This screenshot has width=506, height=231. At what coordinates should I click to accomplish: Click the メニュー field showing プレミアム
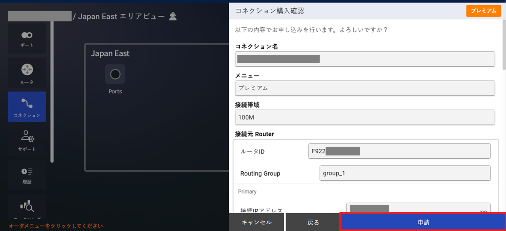tap(365, 88)
